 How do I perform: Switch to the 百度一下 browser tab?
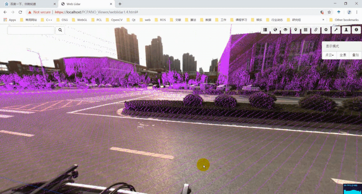29,4
